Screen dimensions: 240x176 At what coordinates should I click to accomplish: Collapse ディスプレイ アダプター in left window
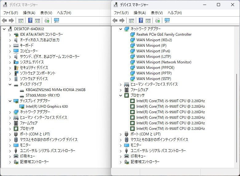click(x=10, y=101)
